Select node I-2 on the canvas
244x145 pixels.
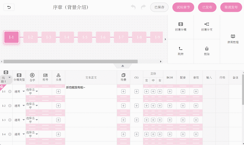tap(30, 37)
